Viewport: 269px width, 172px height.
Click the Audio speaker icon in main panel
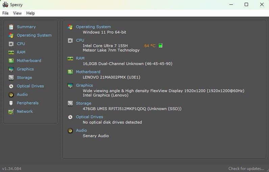point(70,131)
